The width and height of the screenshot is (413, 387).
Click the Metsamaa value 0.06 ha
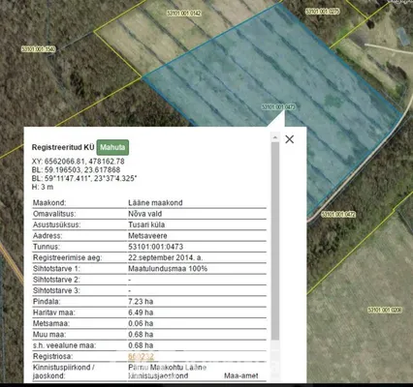tap(141, 323)
